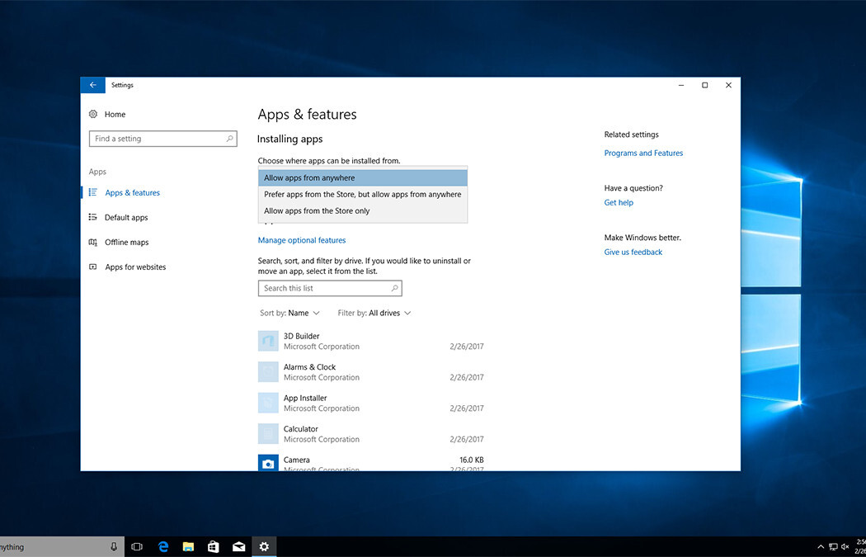The image size is (866, 557).
Task: Click the Camera app icon
Action: point(268,463)
